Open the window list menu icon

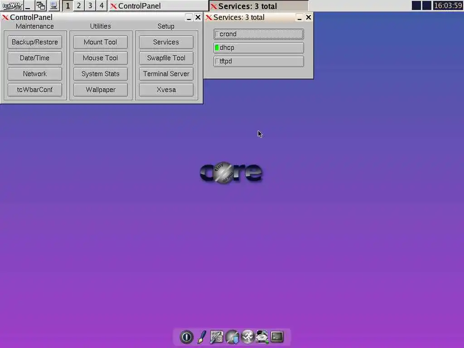click(41, 5)
